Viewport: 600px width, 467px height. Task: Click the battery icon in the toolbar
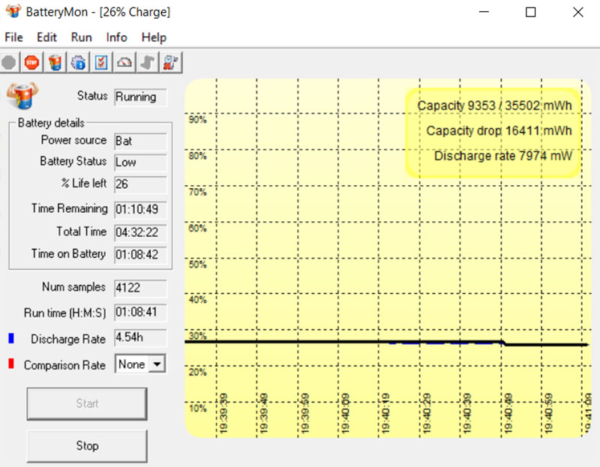pyautogui.click(x=55, y=62)
